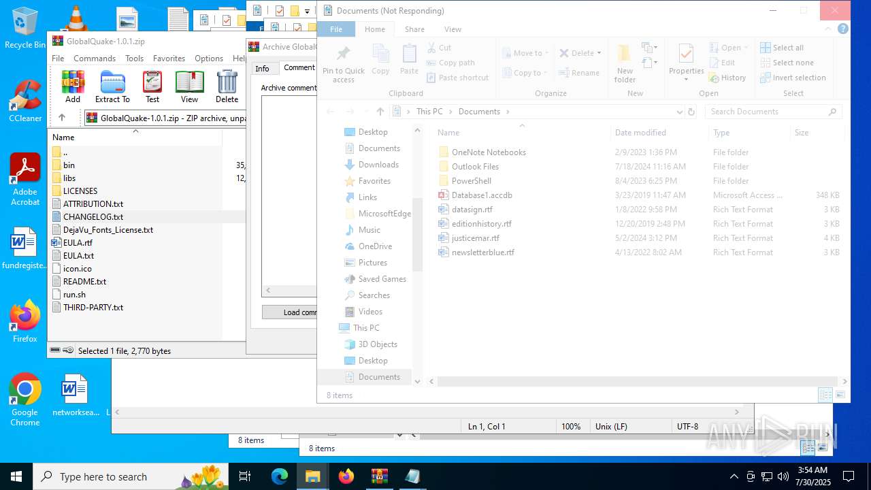Click the Paste icon in Explorer ribbon
This screenshot has width=871, height=490.
coord(409,60)
